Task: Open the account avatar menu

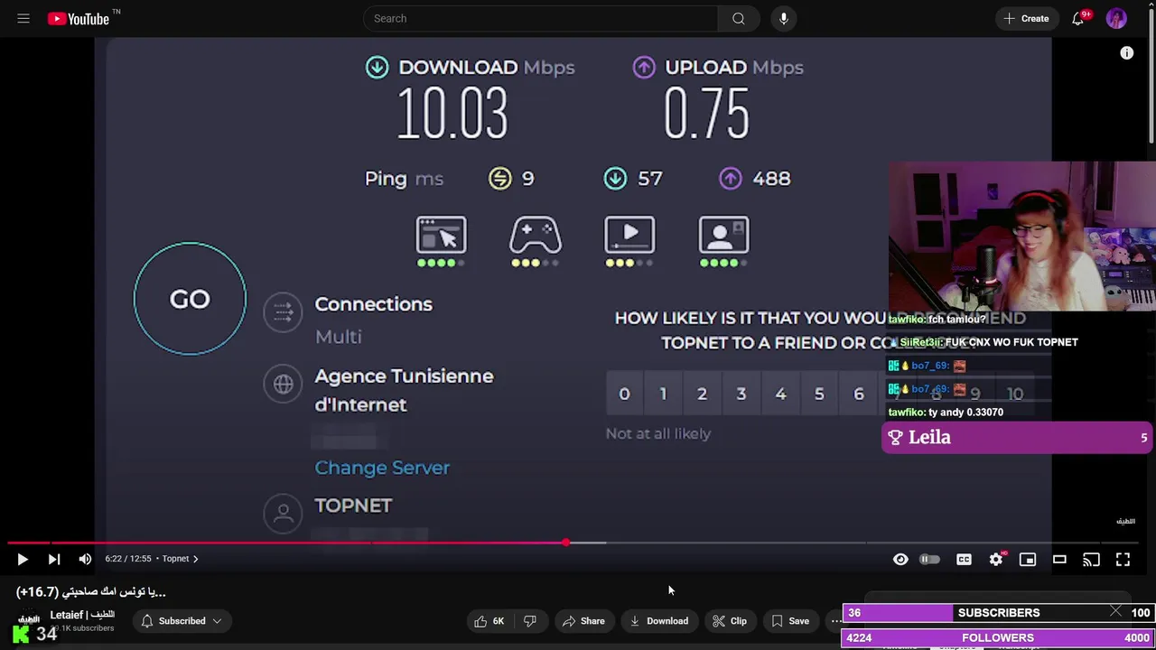Action: (1116, 18)
